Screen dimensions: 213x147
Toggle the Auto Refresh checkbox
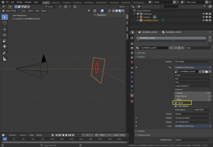[176, 106]
